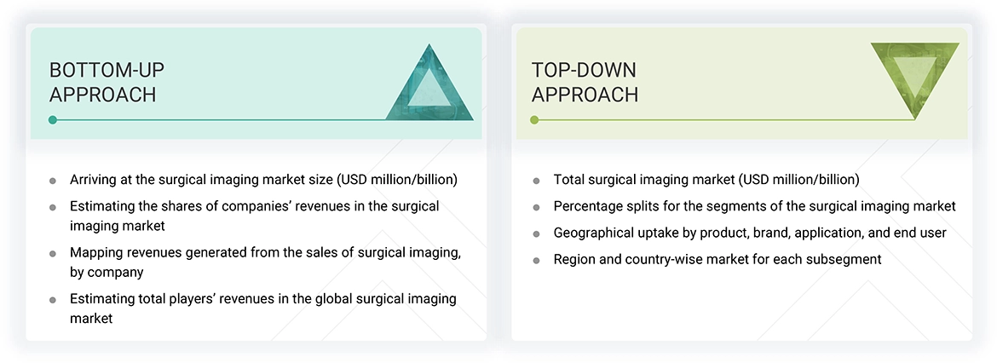
Task: Click bullet beside 'Mapping revenues generated'
Action: click(x=53, y=253)
